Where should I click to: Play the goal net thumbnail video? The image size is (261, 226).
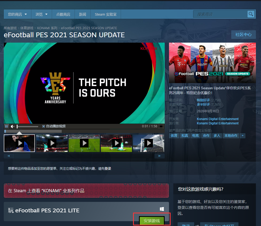tap(149, 143)
